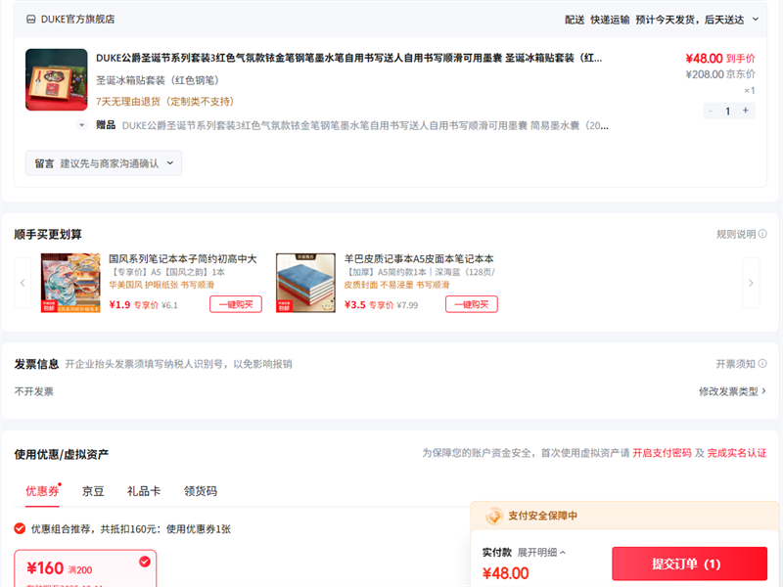Switch to the 京豆 tab
This screenshot has height=587, width=783.
pos(93,491)
